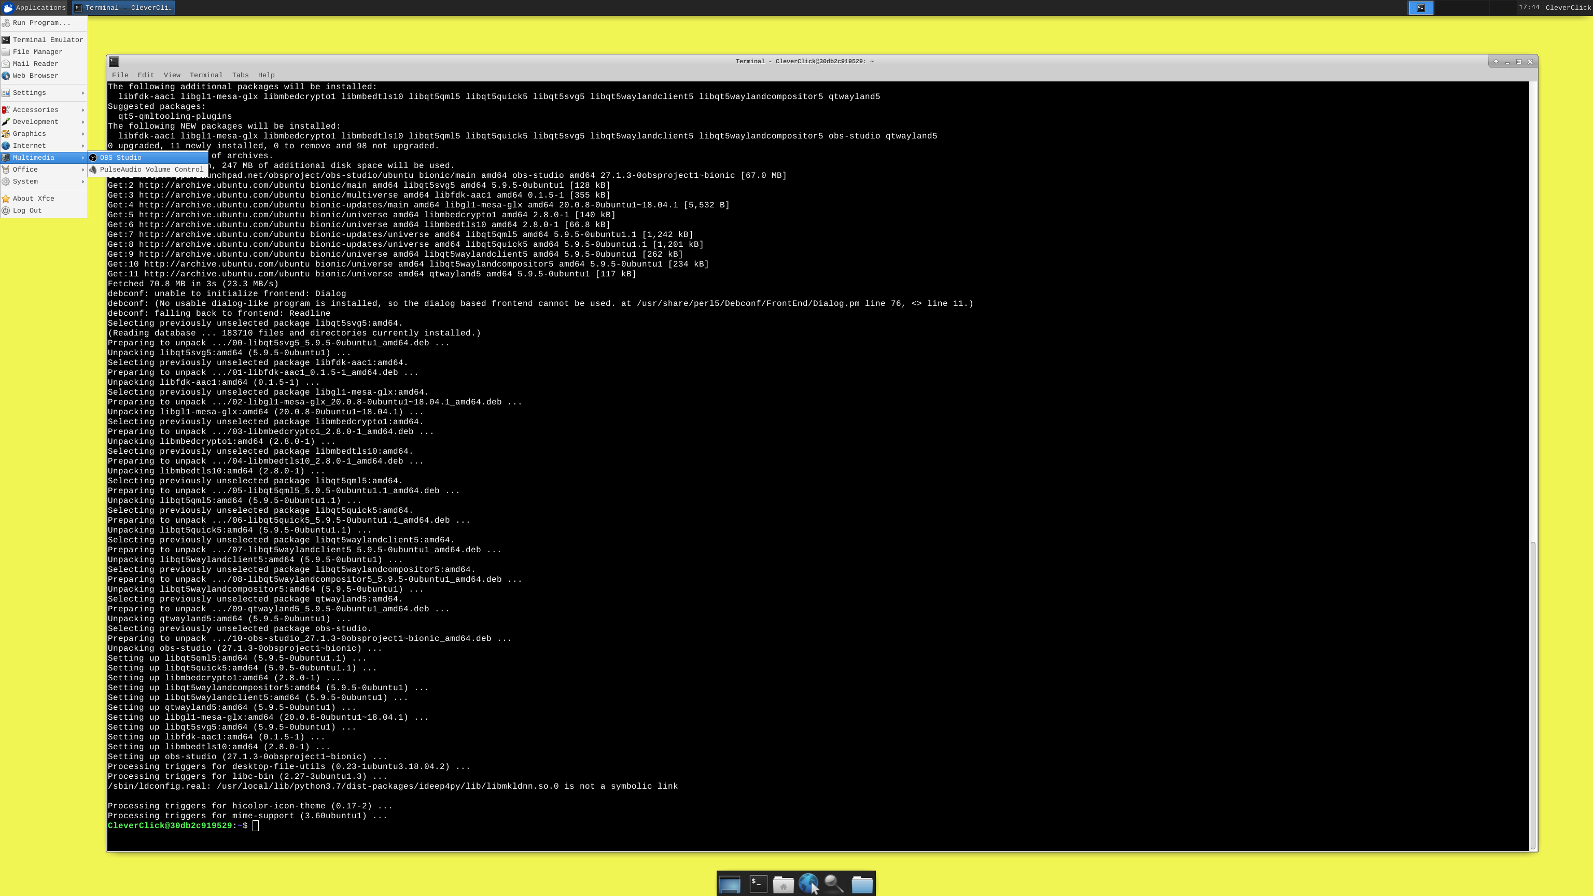
Task: Click terminal vertical scrollbar thumb
Action: click(1532, 694)
